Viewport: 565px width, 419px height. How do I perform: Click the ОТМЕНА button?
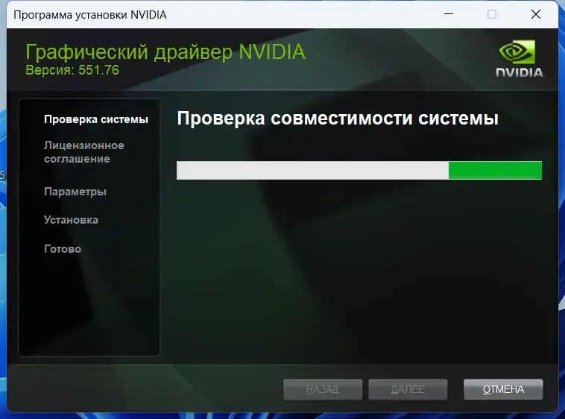click(503, 389)
